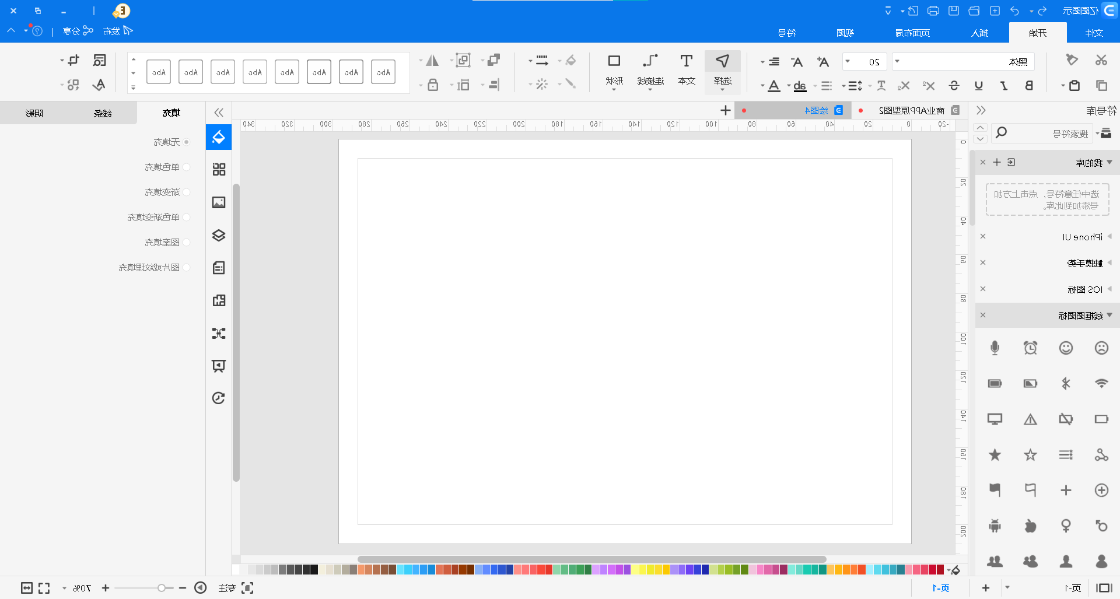
Task: Pick the black swatch in color bar
Action: (314, 569)
